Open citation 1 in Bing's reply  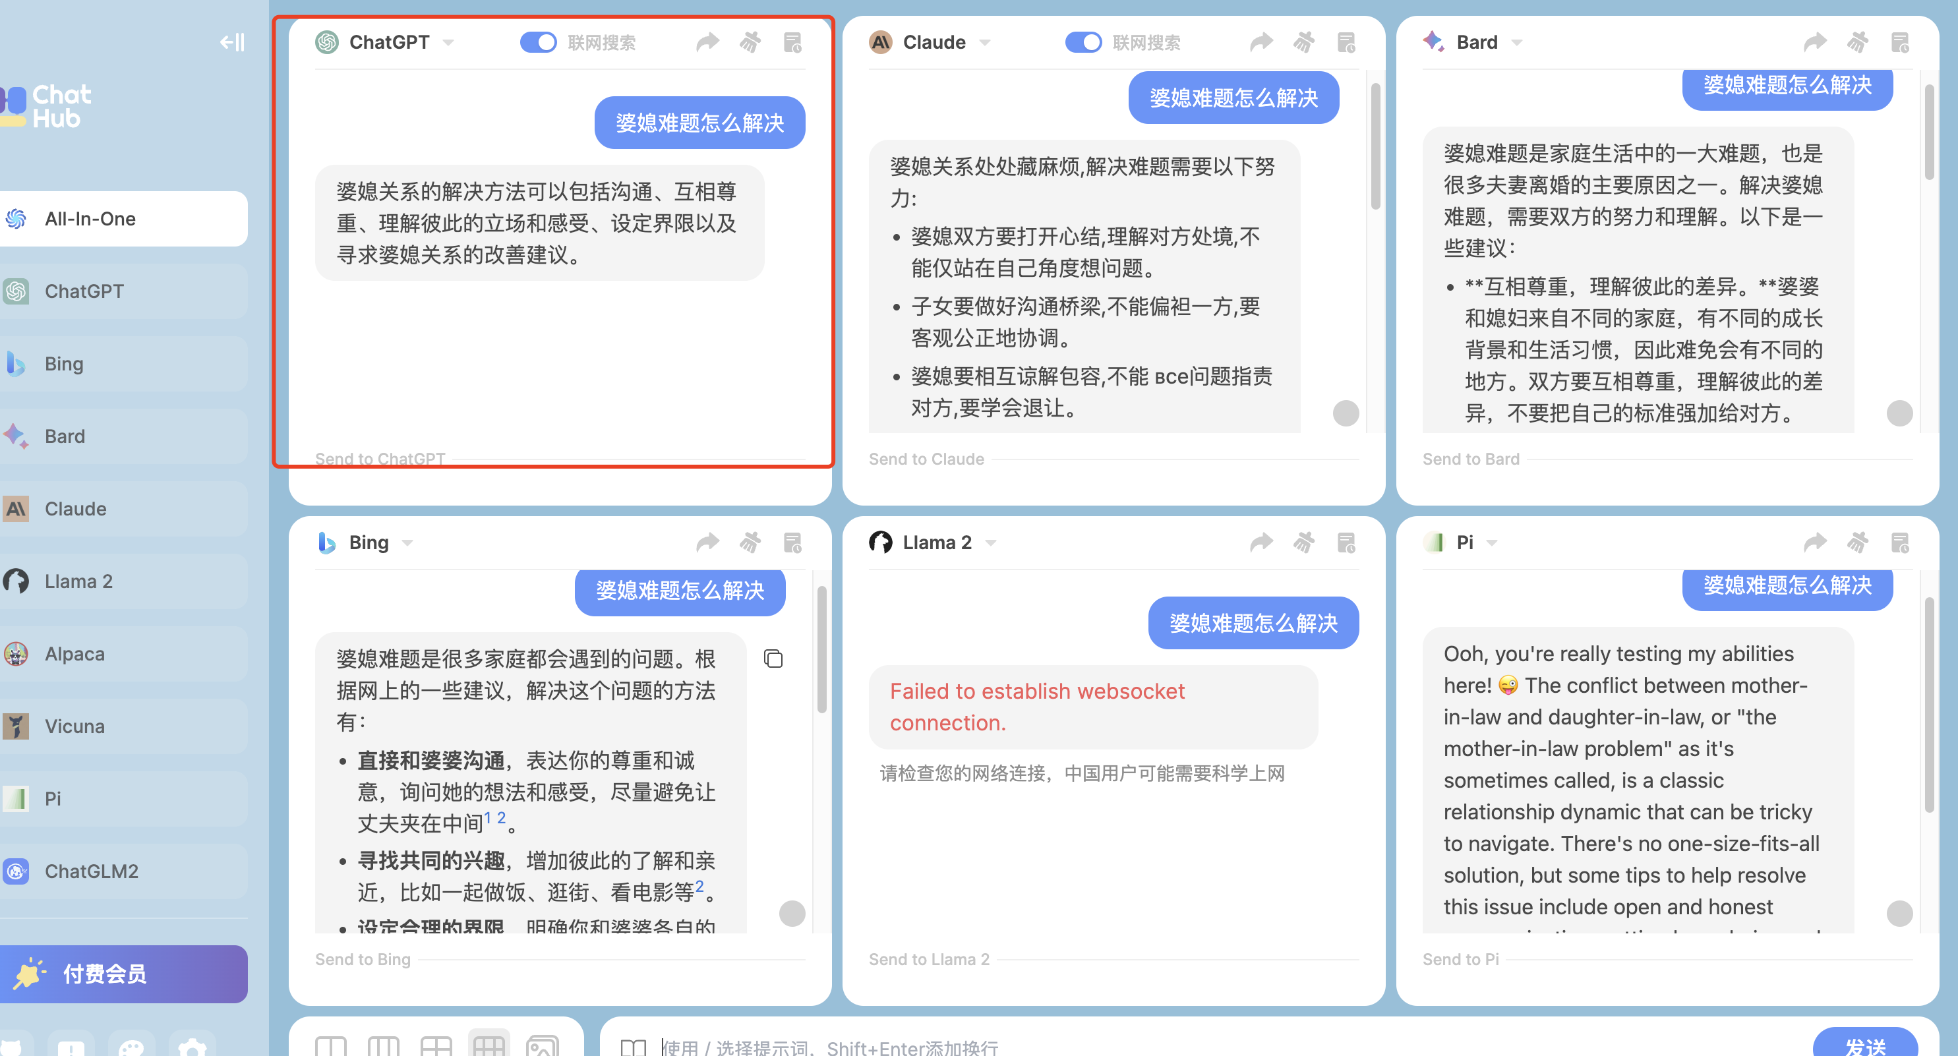(x=487, y=818)
